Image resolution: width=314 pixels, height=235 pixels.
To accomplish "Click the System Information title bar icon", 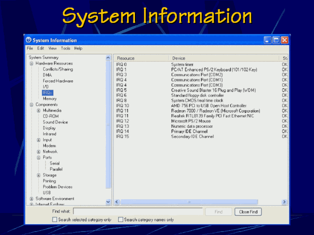I will tap(28, 40).
